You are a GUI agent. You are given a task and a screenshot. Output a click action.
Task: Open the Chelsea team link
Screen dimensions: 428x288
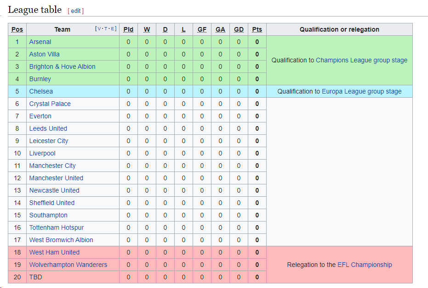(x=41, y=91)
